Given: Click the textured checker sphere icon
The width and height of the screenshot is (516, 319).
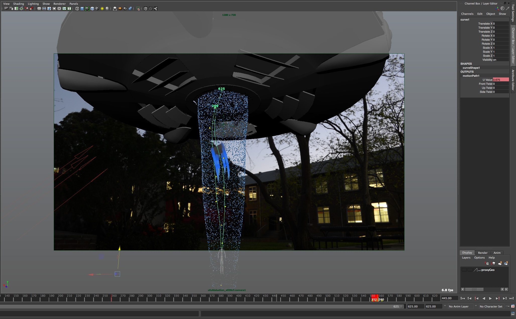Looking at the screenshot, I should pos(97,9).
